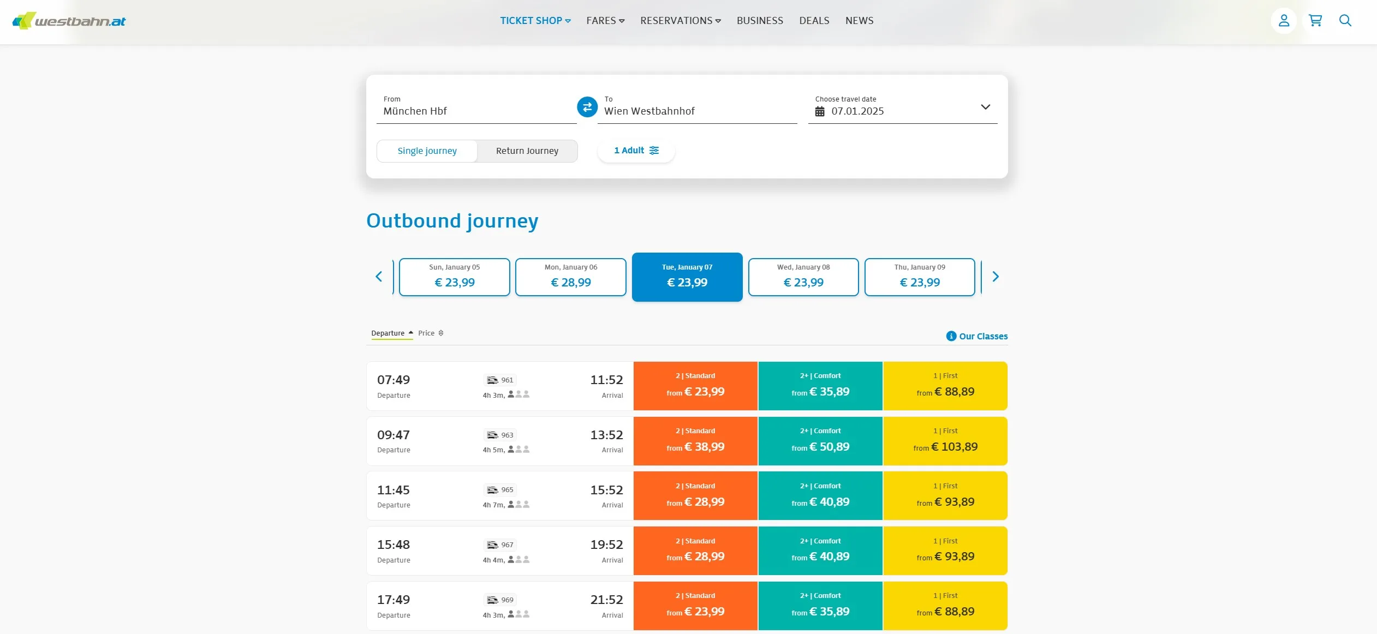Swap From and To stations

[587, 107]
